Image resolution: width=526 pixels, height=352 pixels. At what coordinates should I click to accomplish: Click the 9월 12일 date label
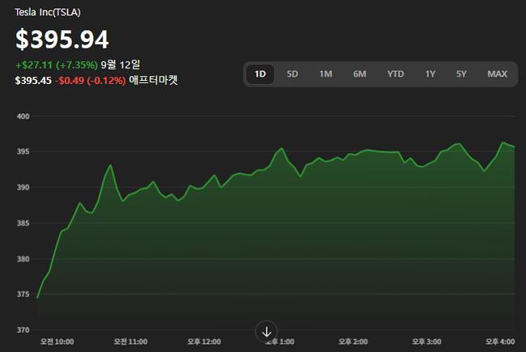point(121,65)
